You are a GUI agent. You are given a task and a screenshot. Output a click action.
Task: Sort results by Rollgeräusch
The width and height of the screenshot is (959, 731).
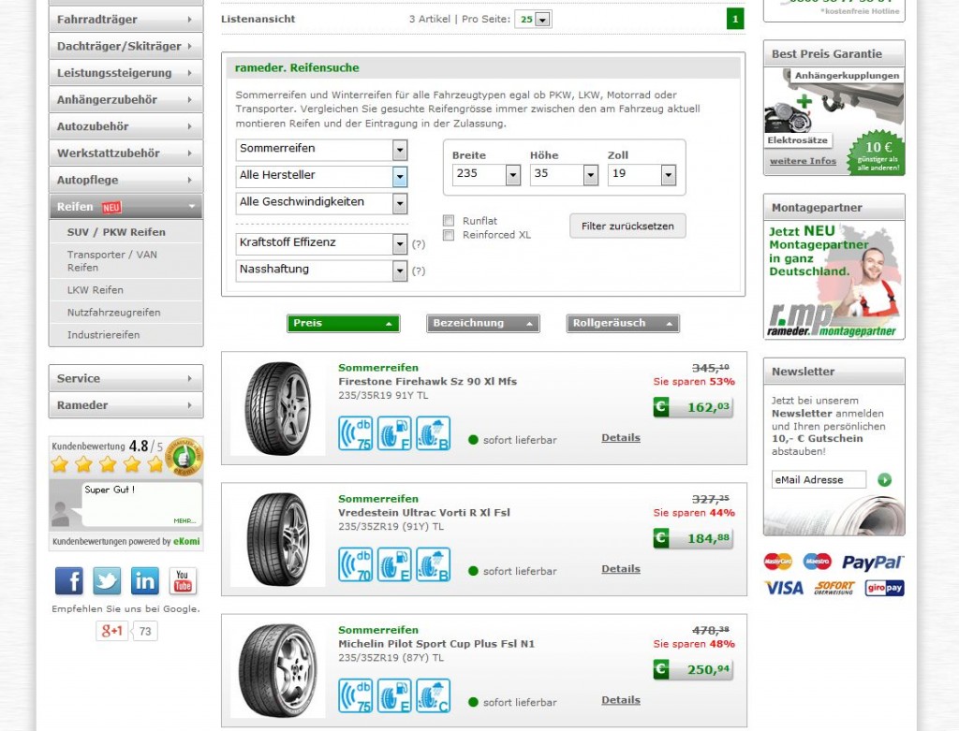click(622, 323)
